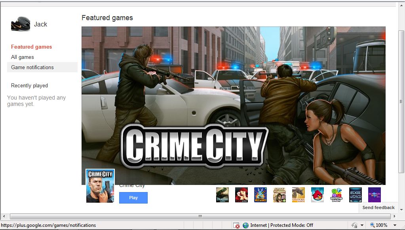Select Featured games in sidebar

(x=32, y=47)
